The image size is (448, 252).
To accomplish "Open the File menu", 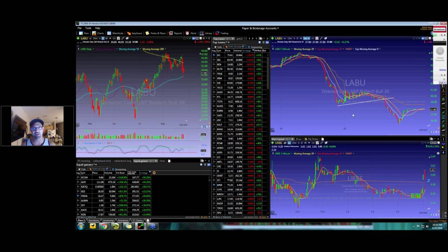I will tap(79, 28).
